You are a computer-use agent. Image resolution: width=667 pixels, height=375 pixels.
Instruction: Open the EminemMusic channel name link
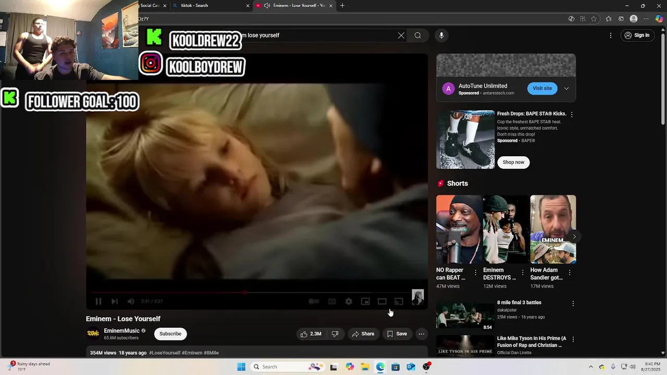121,331
